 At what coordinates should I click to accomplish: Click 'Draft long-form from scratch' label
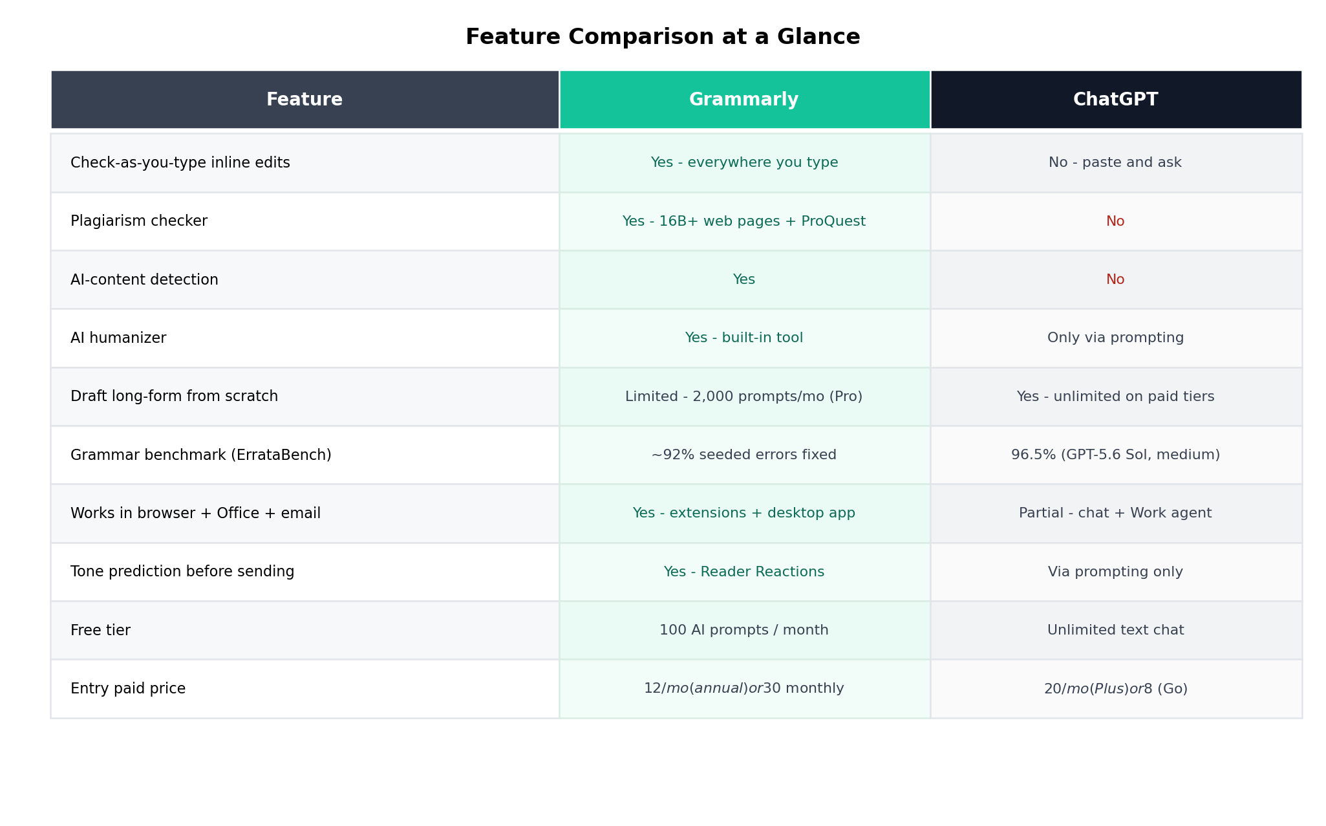174,397
